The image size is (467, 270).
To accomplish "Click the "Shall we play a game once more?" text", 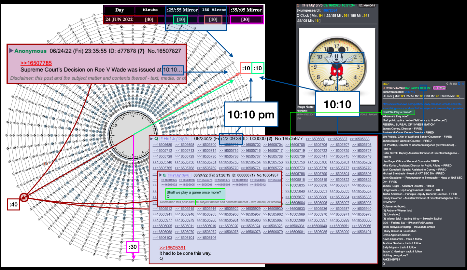I will 194,192.
